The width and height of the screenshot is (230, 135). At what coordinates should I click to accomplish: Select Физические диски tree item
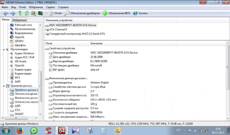(x=26, y=98)
